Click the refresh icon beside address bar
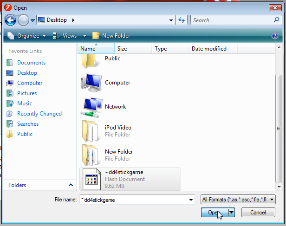The height and width of the screenshot is (226, 286). 182,20
